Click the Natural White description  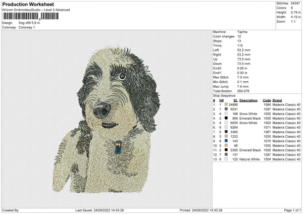(x=249, y=159)
